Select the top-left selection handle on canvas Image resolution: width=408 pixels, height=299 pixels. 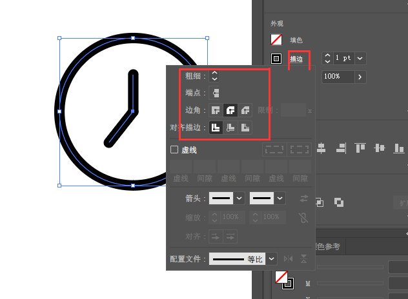[59, 38]
